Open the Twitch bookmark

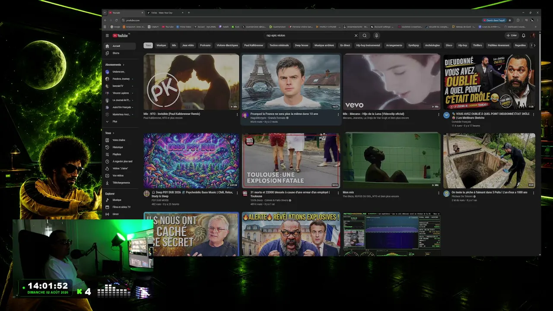pyautogui.click(x=224, y=27)
